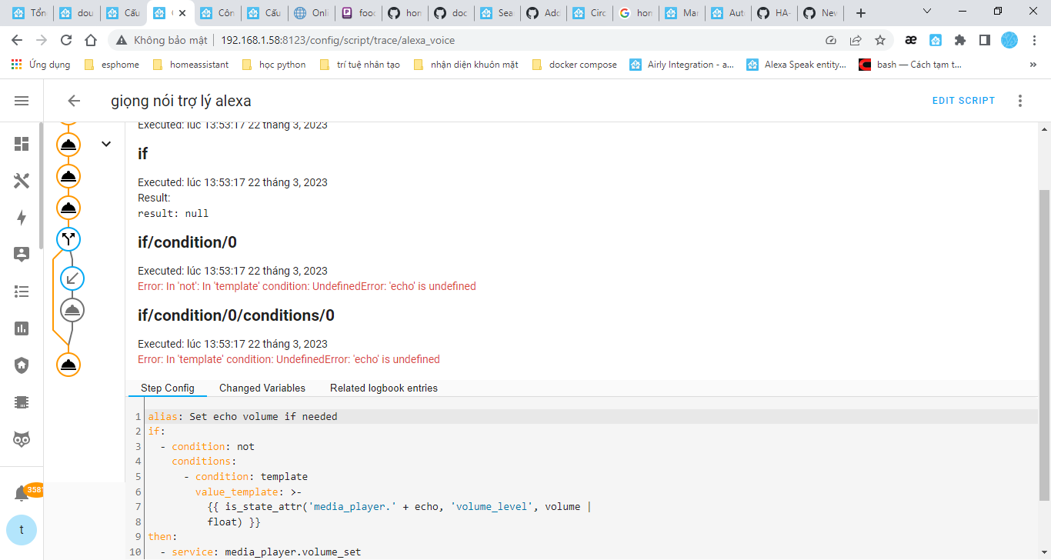Open the Overview dashboard sidebar icon
Screen dimensions: 1051x560
tap(22, 144)
